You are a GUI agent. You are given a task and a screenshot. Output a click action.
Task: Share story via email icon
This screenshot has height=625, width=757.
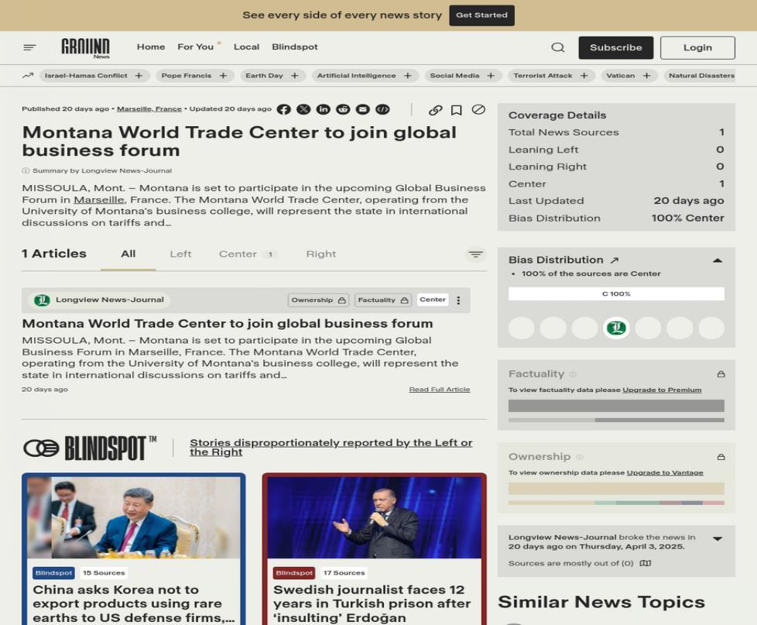362,110
